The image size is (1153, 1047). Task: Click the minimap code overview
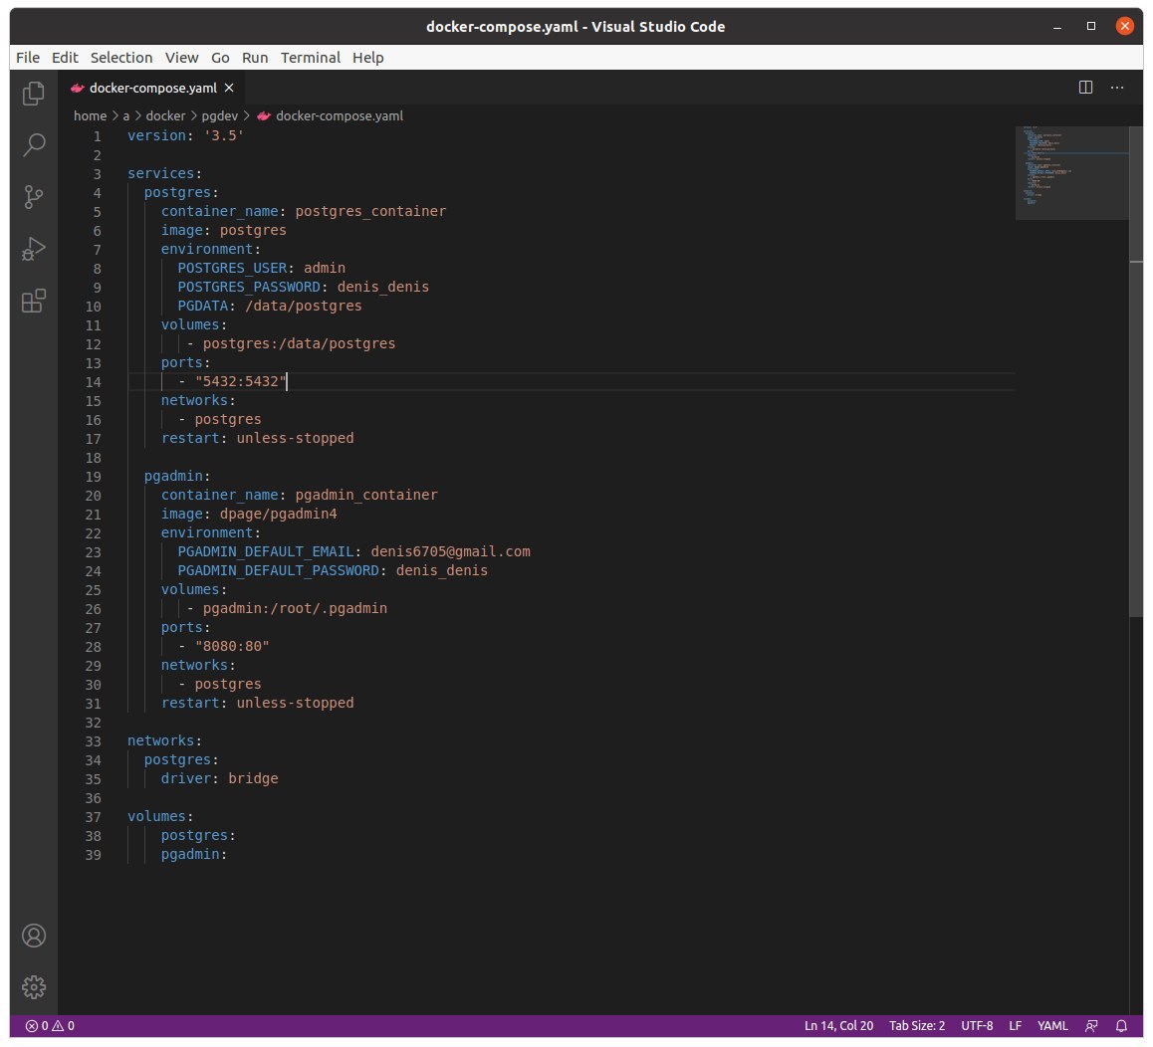[x=1071, y=173]
